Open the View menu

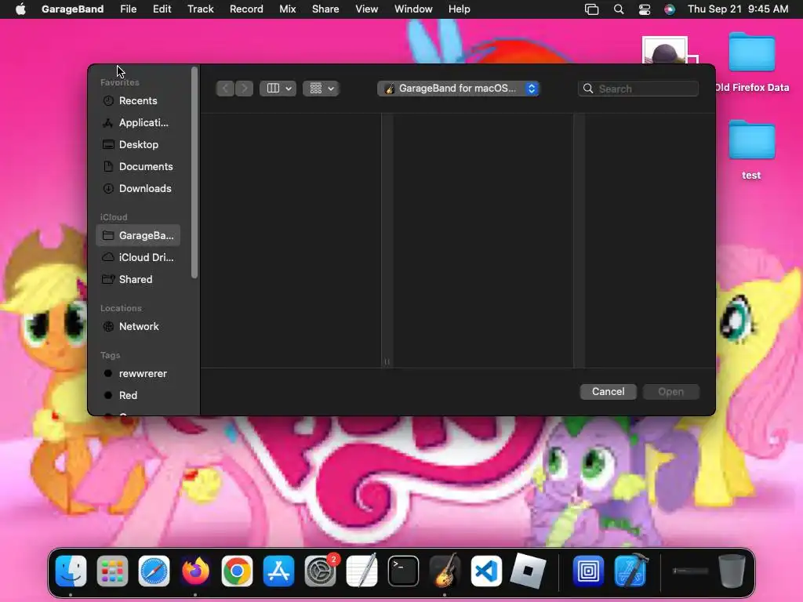[x=367, y=9]
